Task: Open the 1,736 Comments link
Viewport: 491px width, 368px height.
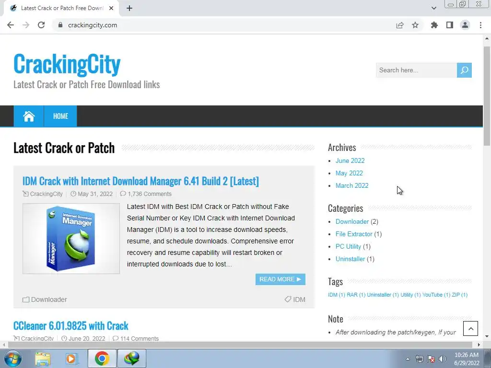Action: coord(150,194)
